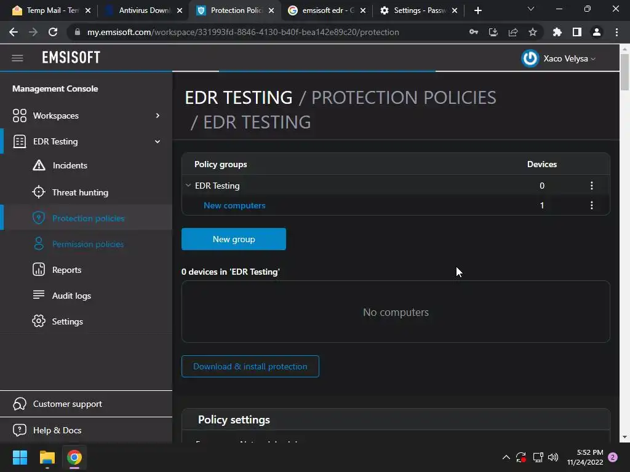The width and height of the screenshot is (630, 472).
Task: Open Threat hunting page
Action: tap(80, 192)
